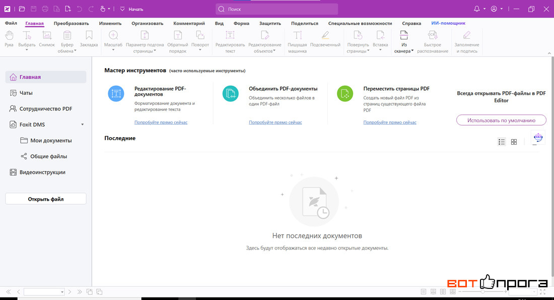Screen dimensions: 554x300
Task: Click the Открыть файл button
Action: click(x=45, y=199)
